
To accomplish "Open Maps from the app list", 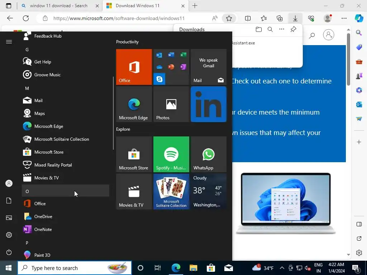I will pos(66,113).
